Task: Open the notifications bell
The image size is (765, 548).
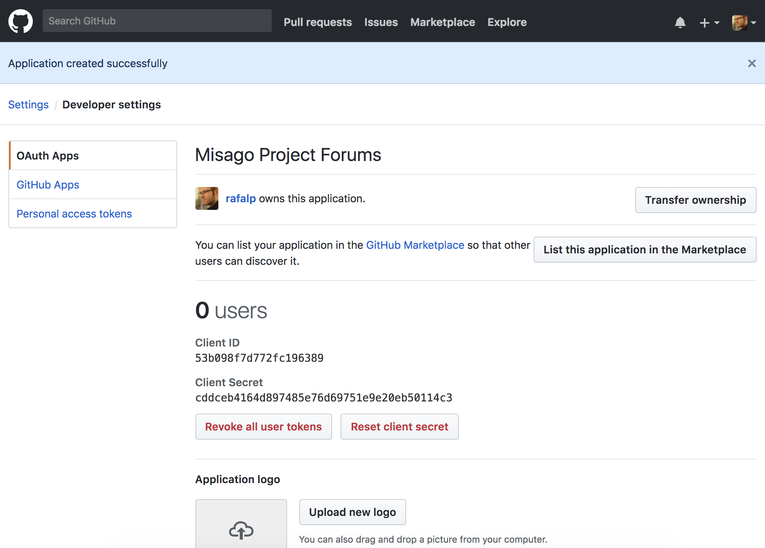Action: point(680,23)
